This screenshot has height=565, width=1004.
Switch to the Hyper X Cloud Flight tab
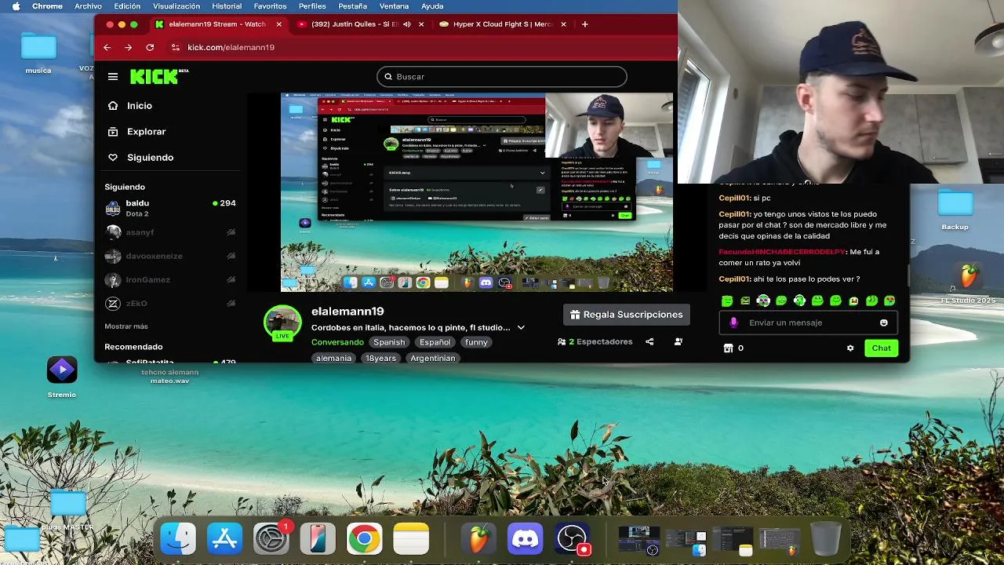[x=501, y=24]
